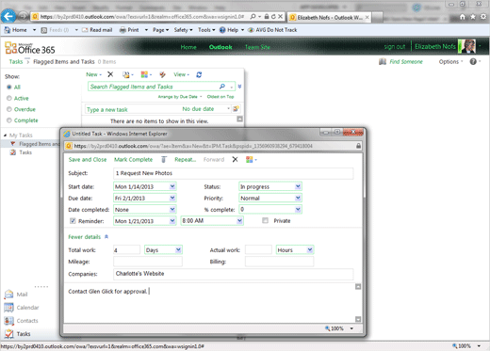Open the Start date dropdown
The width and height of the screenshot is (490, 351).
pos(172,186)
